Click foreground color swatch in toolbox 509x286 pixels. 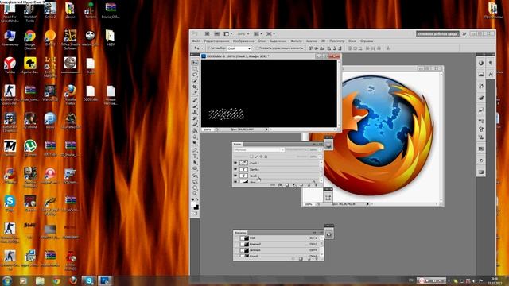point(193,204)
